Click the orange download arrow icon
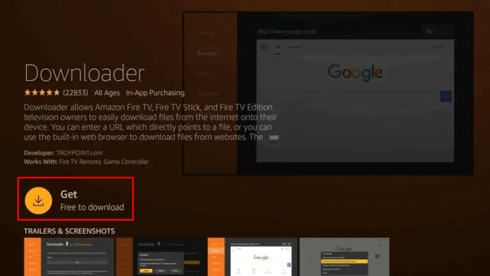Screen dimensions: 490x276 coord(39,200)
